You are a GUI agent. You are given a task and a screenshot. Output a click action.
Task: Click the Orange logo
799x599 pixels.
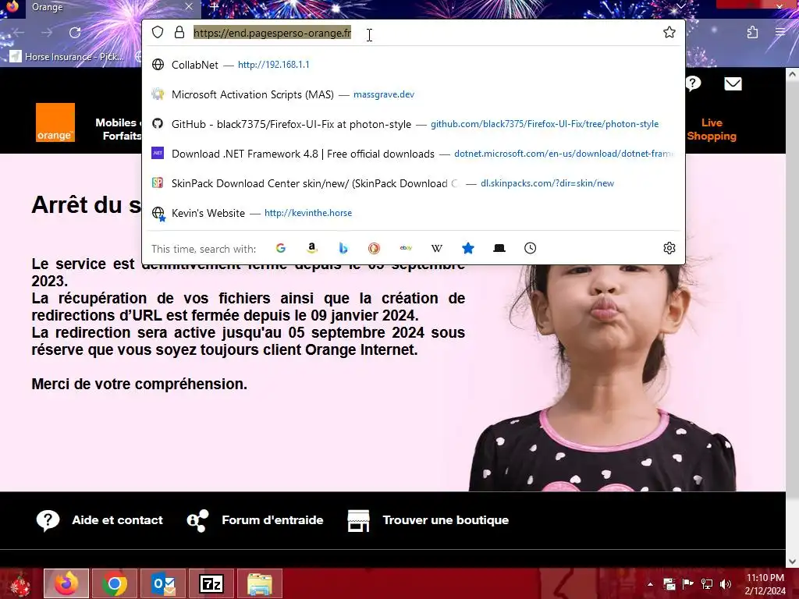point(55,122)
